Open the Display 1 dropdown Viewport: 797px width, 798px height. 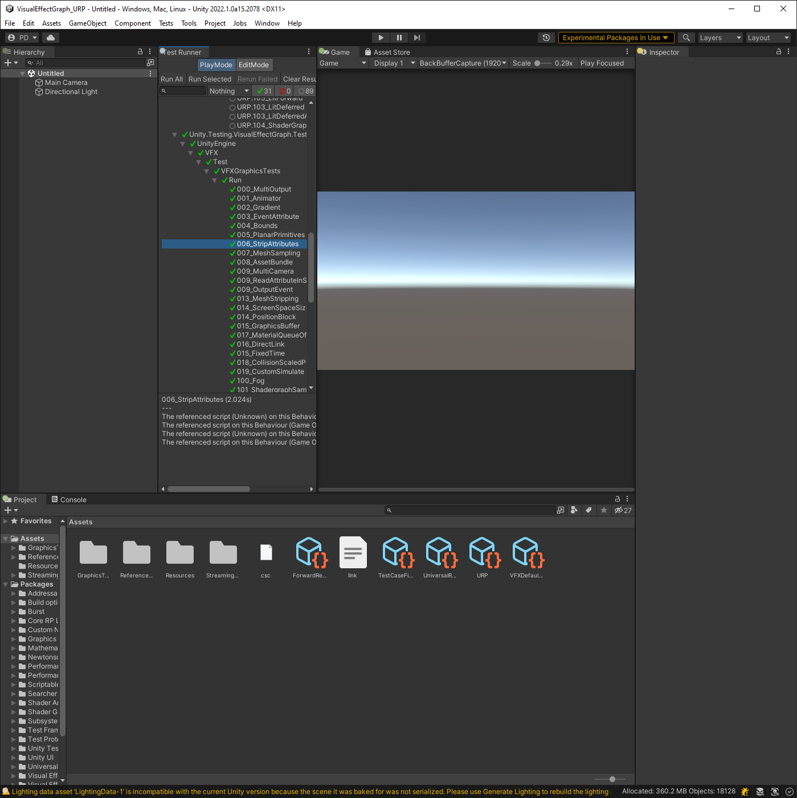394,63
